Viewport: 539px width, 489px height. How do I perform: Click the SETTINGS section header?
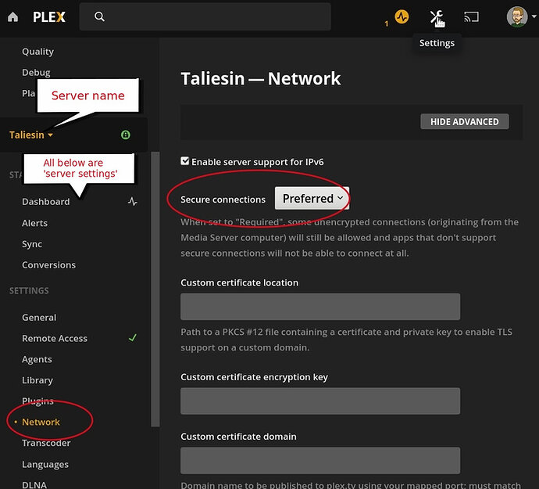click(x=29, y=290)
